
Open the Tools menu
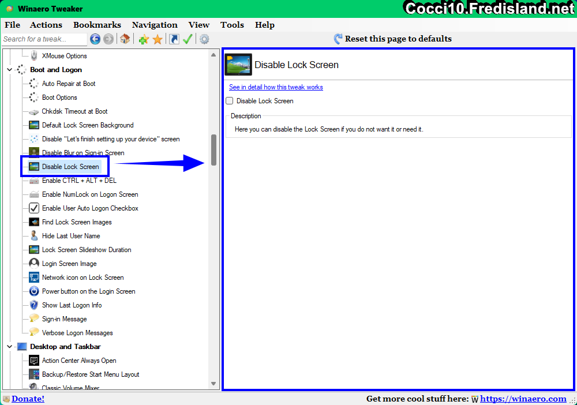pos(232,25)
